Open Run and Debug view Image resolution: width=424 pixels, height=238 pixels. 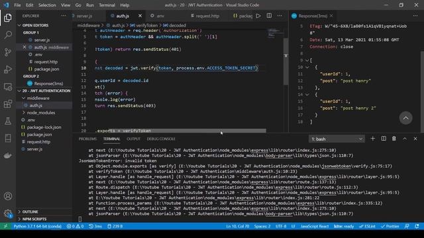8,69
